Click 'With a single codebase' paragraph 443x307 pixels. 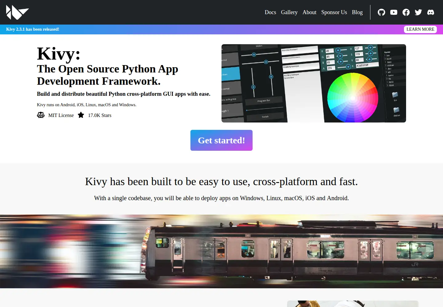[x=221, y=198]
